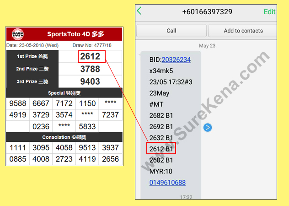Click consolation number 2656
This screenshot has height=206, width=289.
tap(110, 159)
